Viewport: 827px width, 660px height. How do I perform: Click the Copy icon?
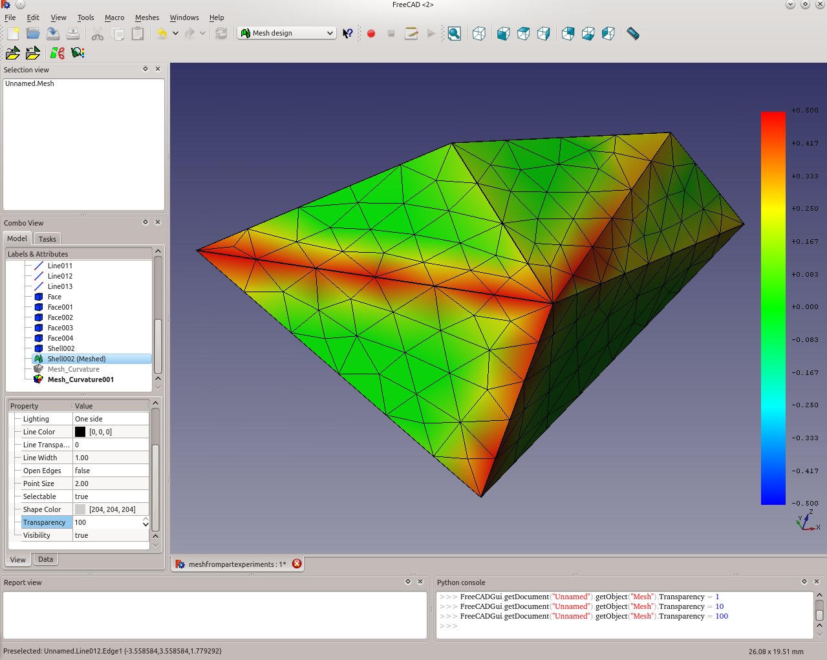click(x=118, y=33)
